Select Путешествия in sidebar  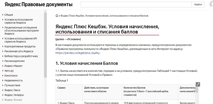click(x=12, y=85)
